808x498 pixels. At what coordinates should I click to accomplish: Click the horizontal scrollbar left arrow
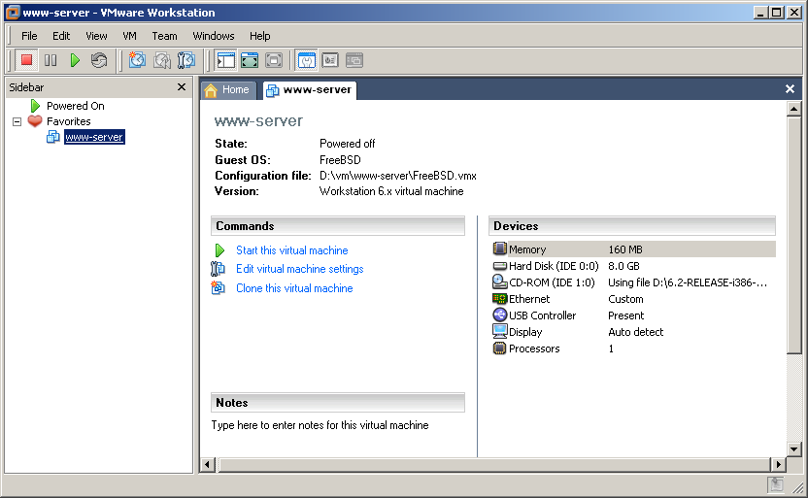coord(207,465)
